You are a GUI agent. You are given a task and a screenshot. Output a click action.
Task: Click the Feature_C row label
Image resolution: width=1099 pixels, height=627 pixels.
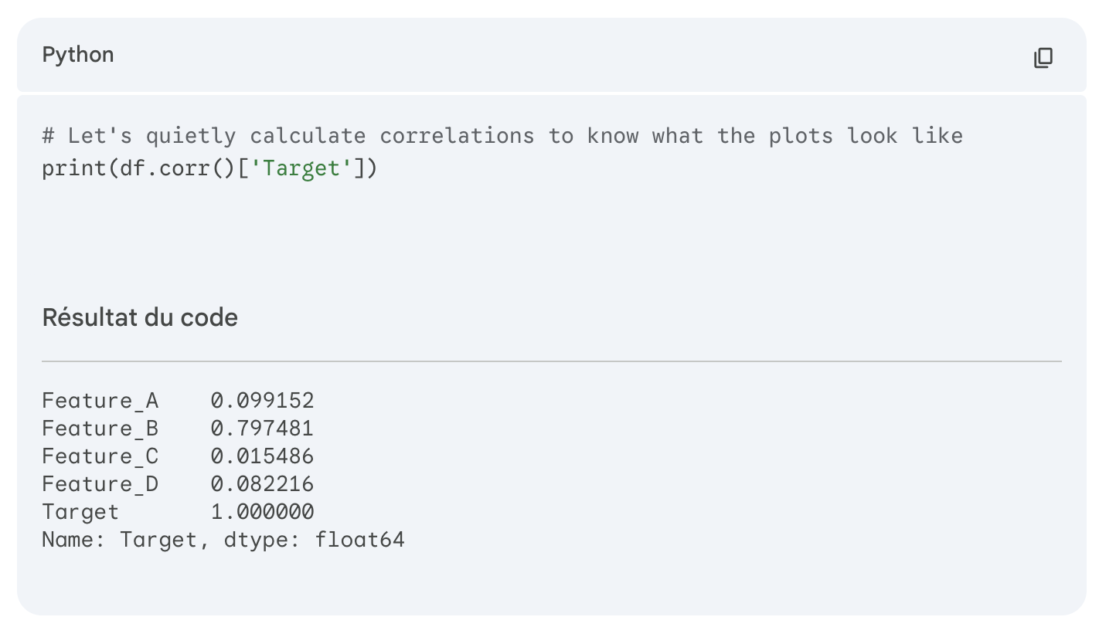100,456
